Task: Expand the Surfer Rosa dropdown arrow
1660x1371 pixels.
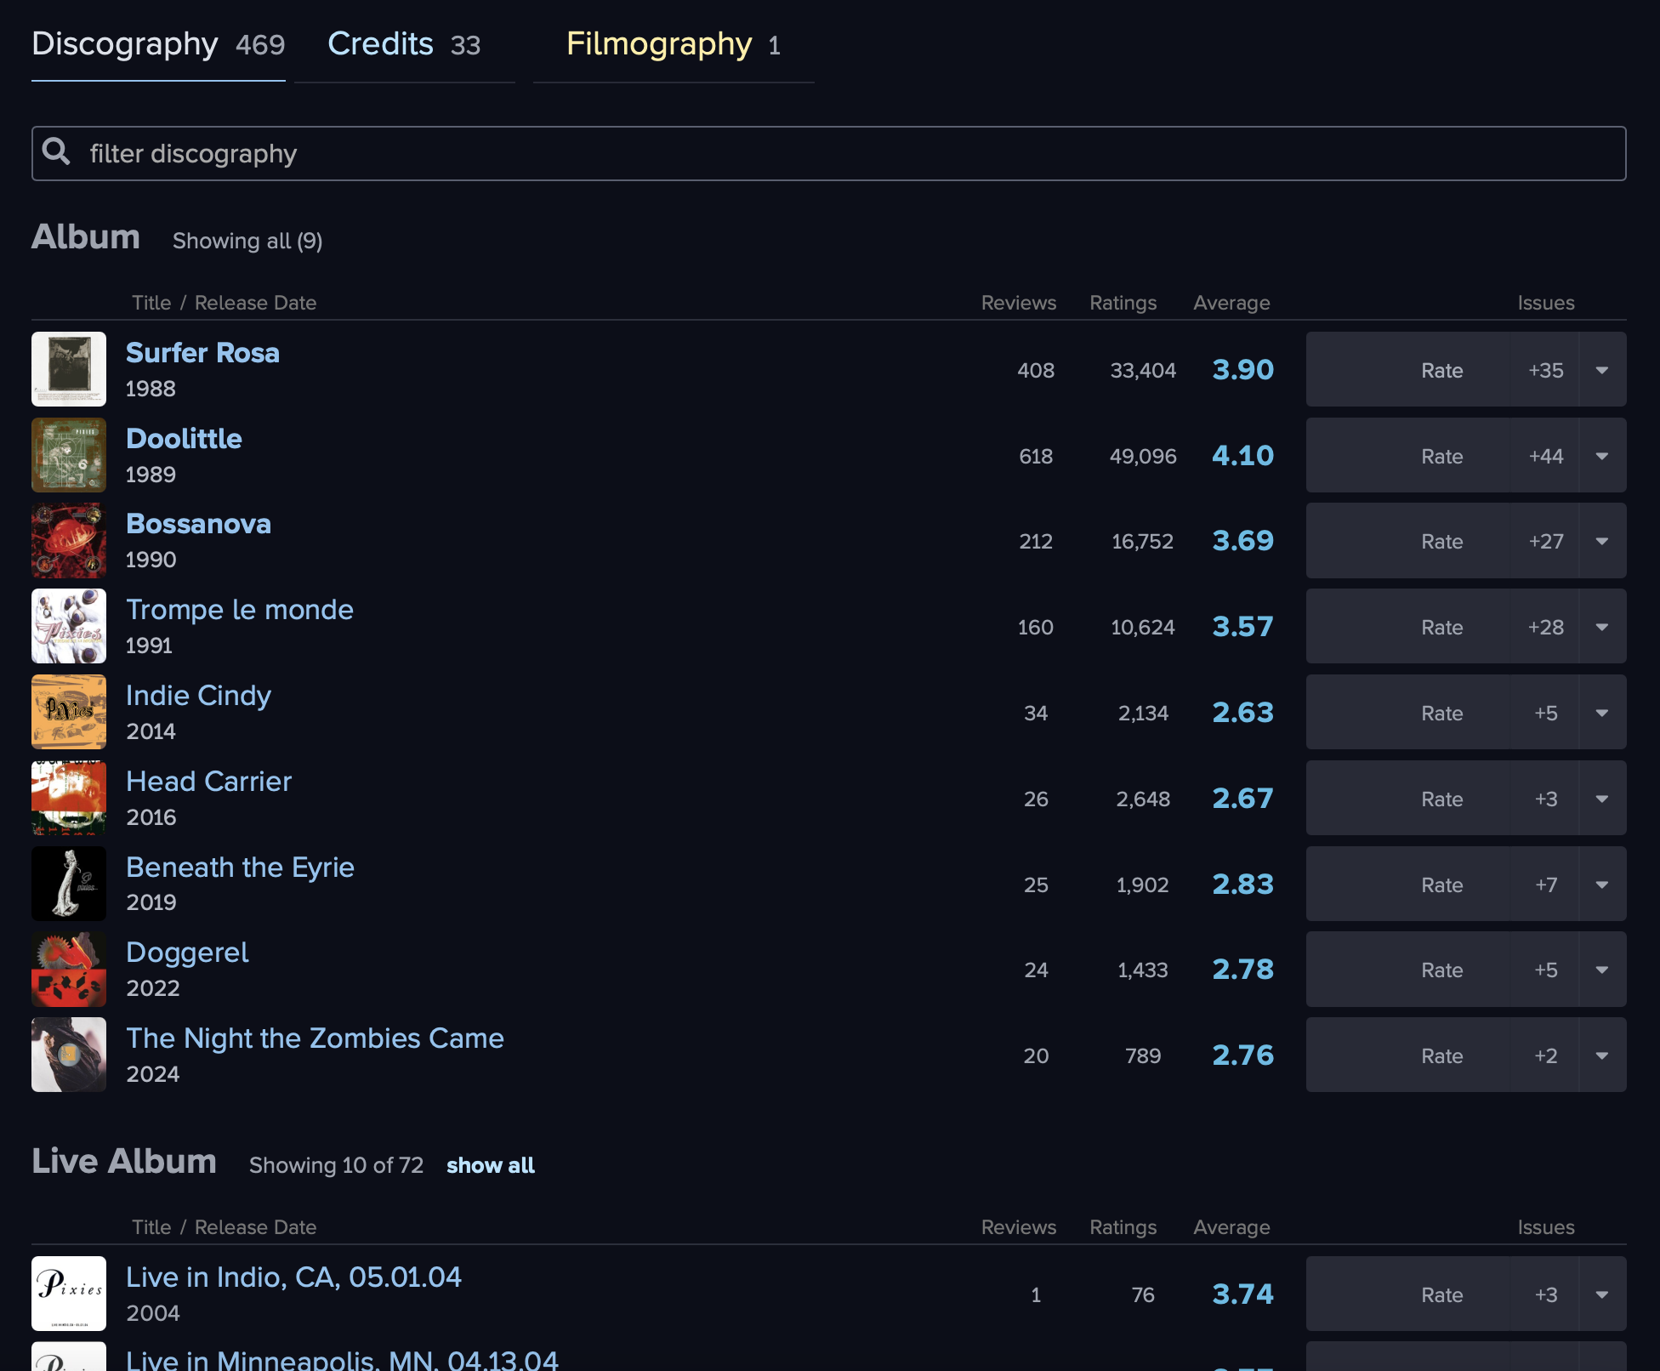Action: (x=1602, y=369)
